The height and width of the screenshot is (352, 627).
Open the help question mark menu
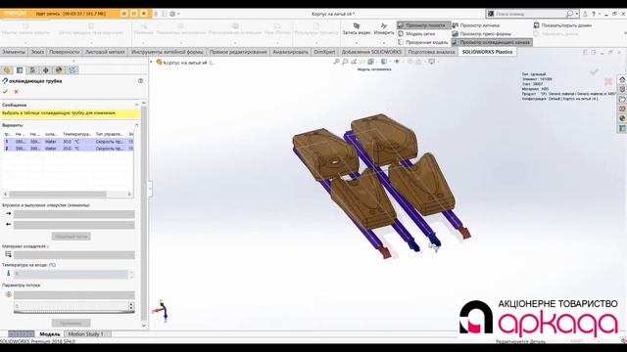pyautogui.click(x=593, y=14)
